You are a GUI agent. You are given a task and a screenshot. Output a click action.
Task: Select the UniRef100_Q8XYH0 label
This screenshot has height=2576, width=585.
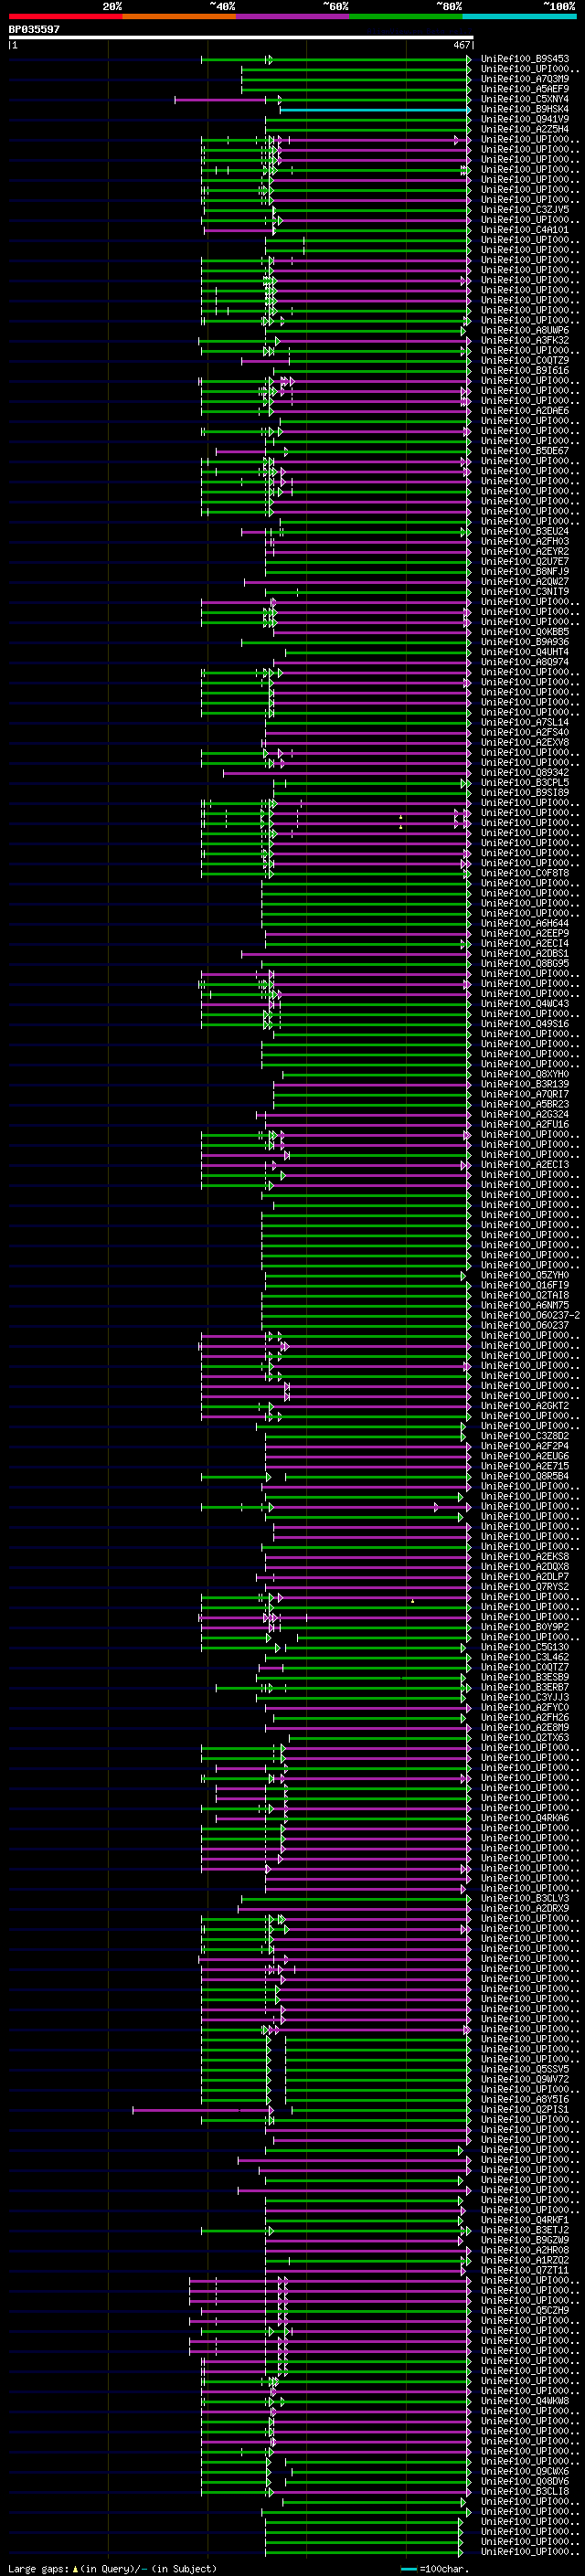(525, 1074)
